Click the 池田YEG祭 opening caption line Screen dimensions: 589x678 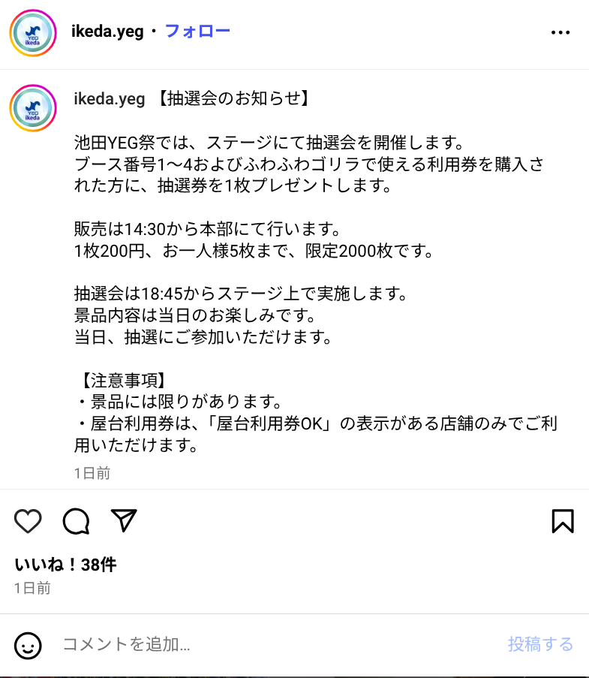click(x=269, y=142)
